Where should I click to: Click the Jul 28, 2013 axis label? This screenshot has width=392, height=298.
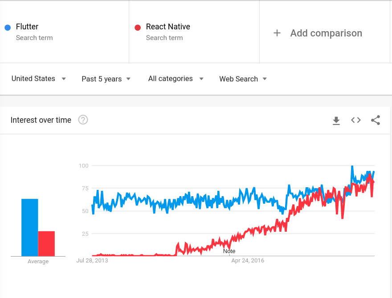[92, 261]
